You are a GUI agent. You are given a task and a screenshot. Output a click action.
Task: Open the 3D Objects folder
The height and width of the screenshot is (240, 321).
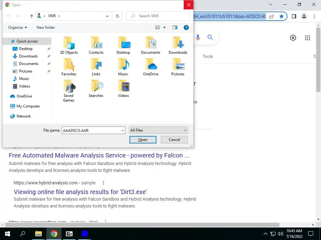[69, 45]
